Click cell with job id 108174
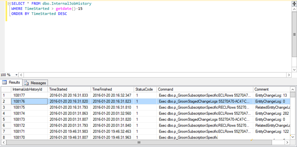 tap(29, 113)
